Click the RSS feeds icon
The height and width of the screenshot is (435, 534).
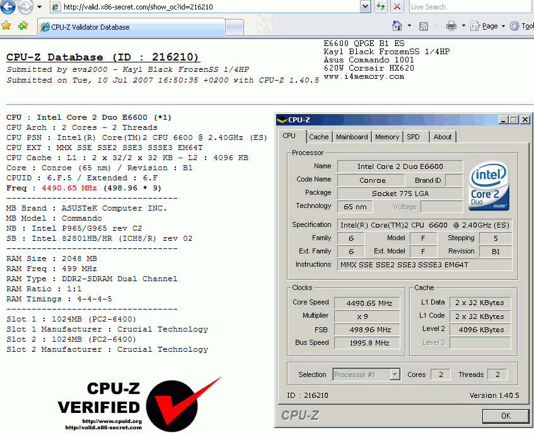pos(424,26)
